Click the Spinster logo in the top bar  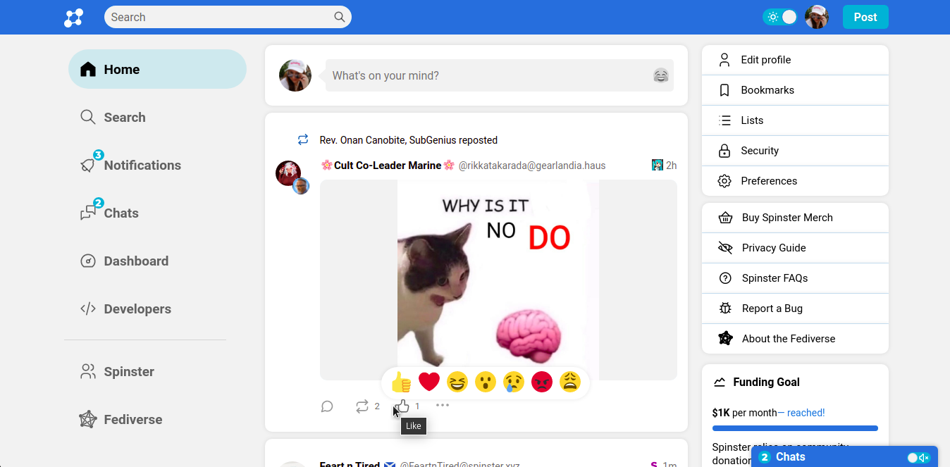73,17
